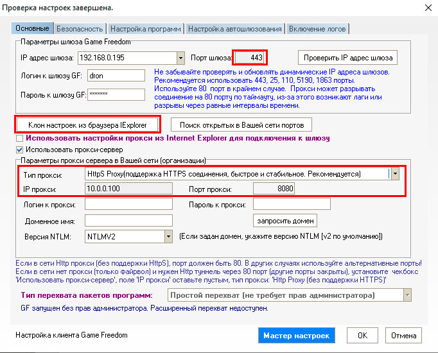Click Клон настроек из браузера IExplorer button
438x353 pixels.
tap(87, 125)
